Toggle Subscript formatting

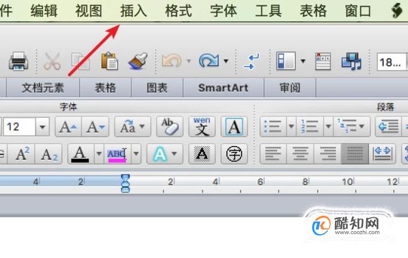[x=48, y=154]
